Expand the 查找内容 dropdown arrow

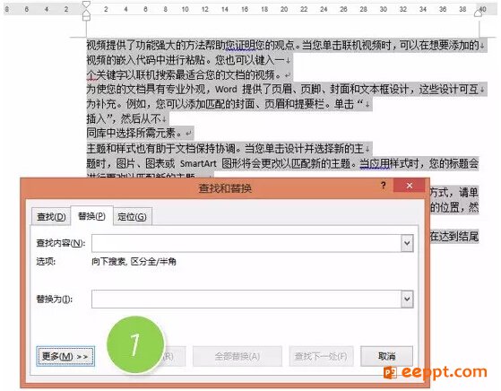point(407,243)
